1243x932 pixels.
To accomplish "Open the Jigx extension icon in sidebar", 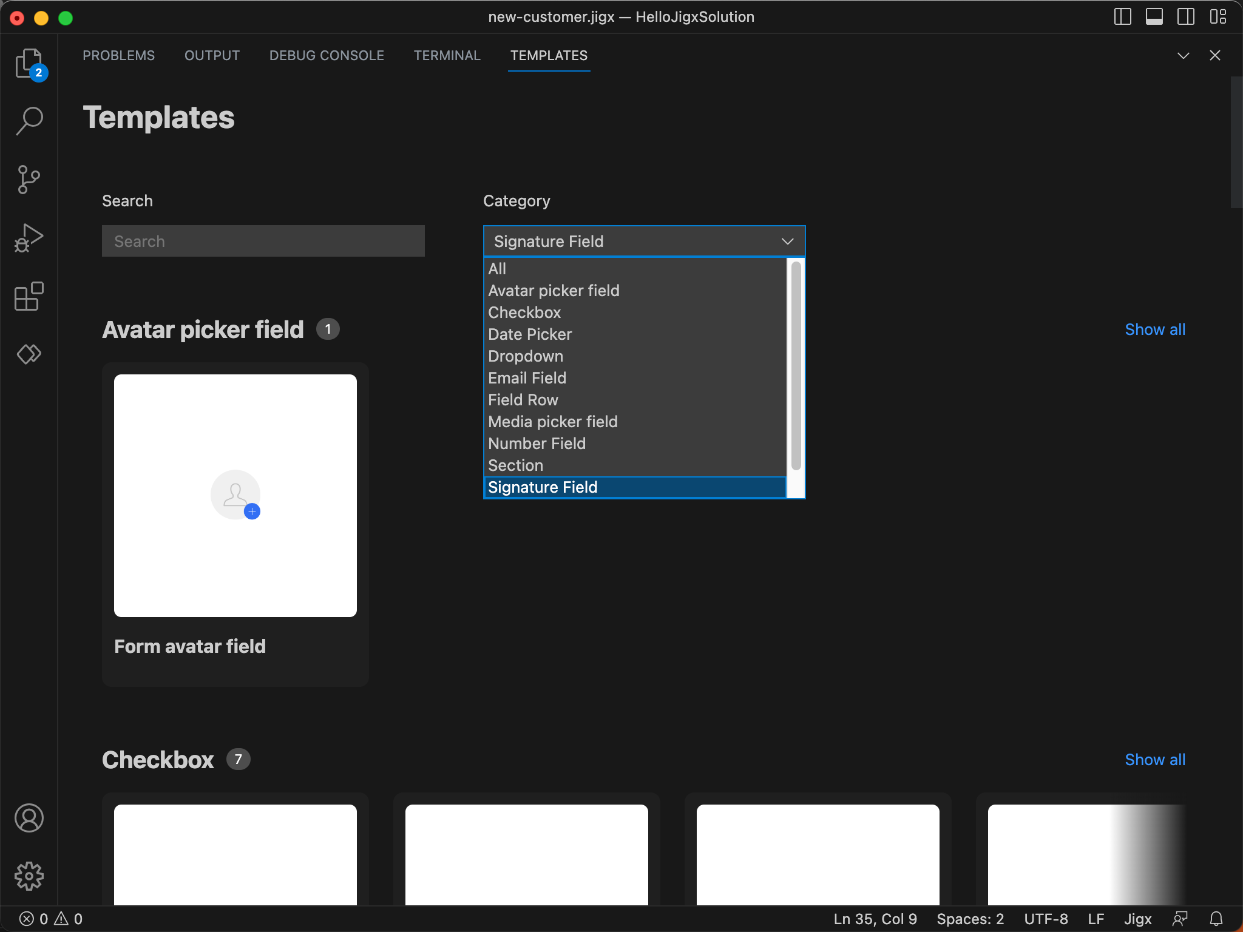I will point(29,354).
